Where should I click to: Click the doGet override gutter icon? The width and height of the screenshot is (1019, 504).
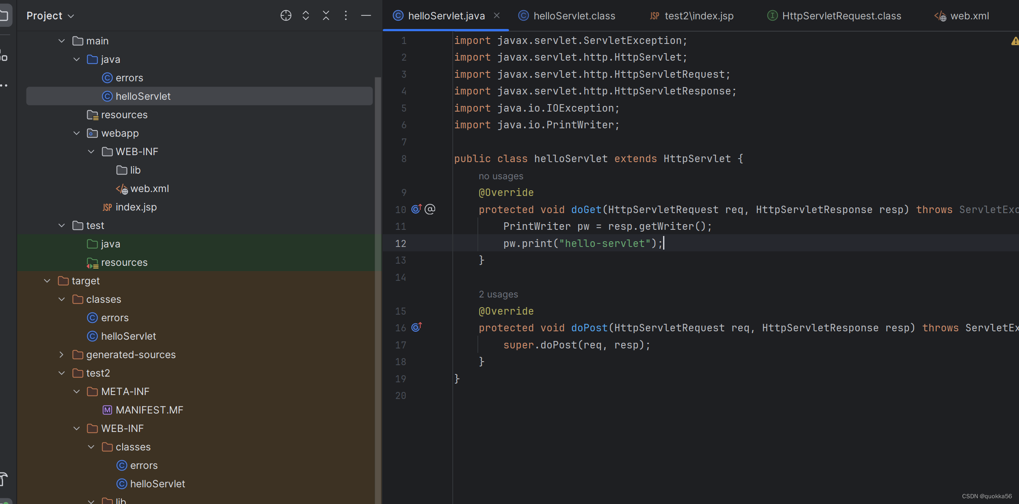click(416, 209)
